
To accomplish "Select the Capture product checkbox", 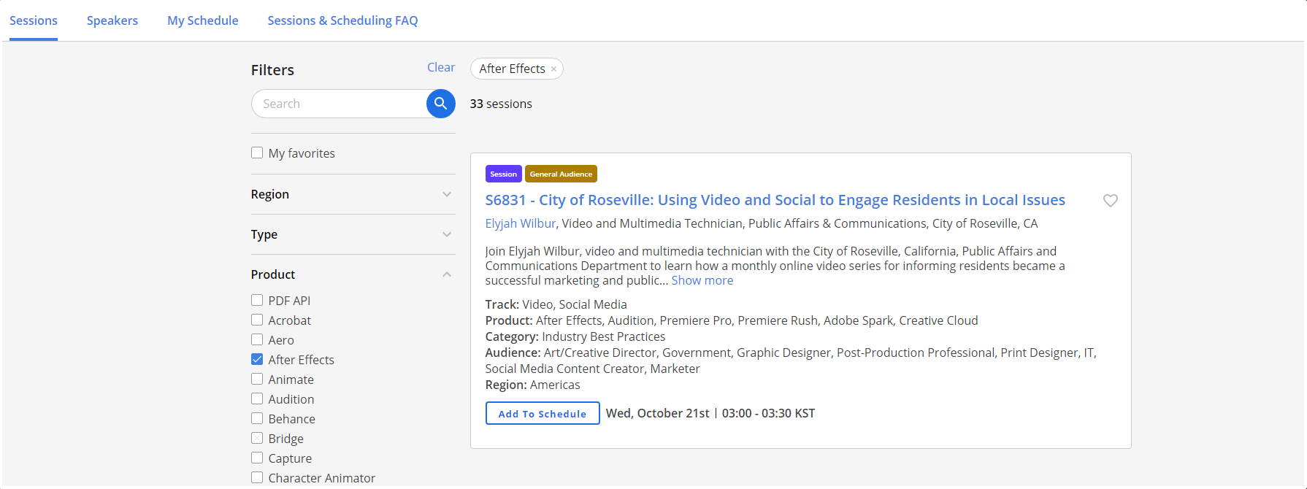I will point(257,458).
